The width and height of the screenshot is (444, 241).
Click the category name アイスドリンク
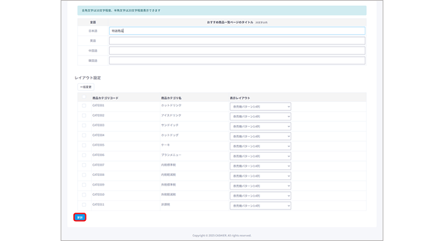point(171,115)
